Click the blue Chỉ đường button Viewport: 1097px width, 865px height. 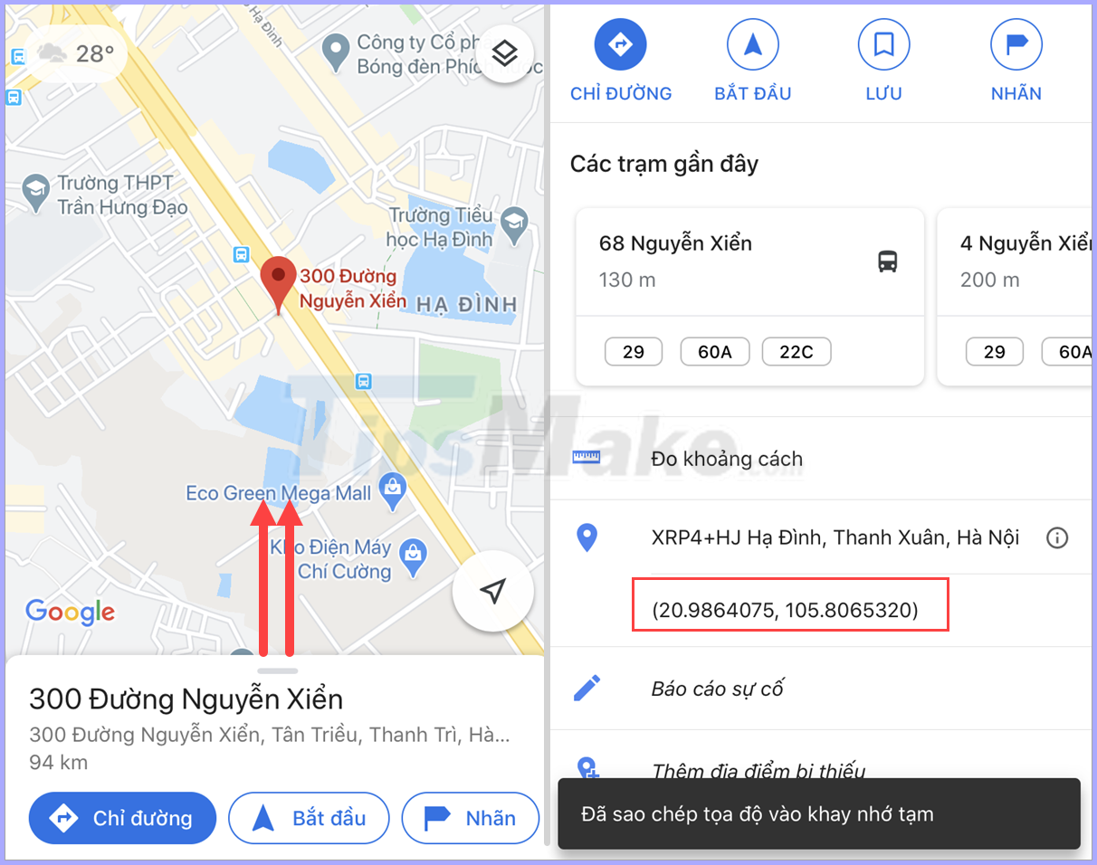123,818
